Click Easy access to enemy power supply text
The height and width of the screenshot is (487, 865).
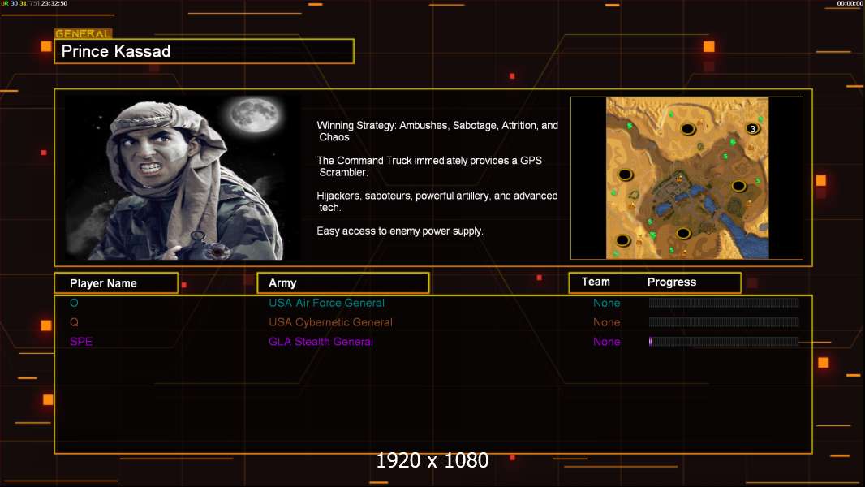pyautogui.click(x=400, y=231)
